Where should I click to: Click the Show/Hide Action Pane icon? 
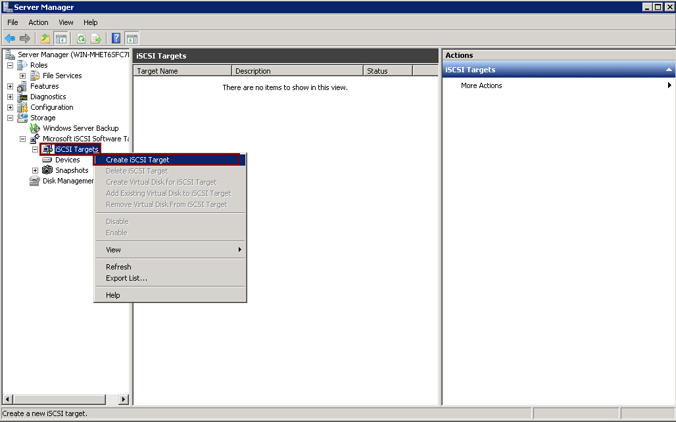[x=132, y=38]
